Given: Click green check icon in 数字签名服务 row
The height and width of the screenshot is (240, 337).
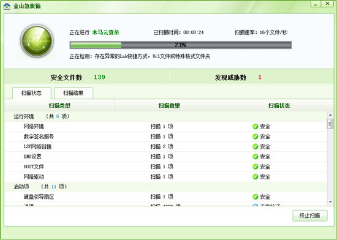Looking at the screenshot, I should (255, 137).
